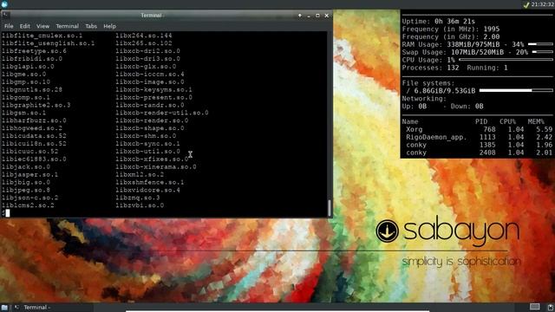555x312 pixels.
Task: Click libzmq.so.3 entry
Action: pyautogui.click(x=138, y=198)
